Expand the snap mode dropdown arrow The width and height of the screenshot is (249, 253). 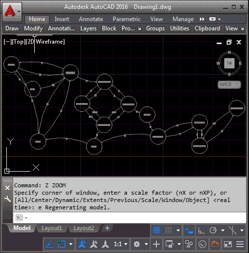pyautogui.click(x=178, y=230)
